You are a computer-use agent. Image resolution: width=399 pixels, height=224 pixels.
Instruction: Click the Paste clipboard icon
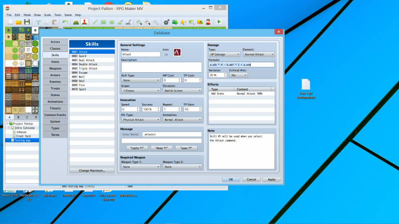click(54, 22)
